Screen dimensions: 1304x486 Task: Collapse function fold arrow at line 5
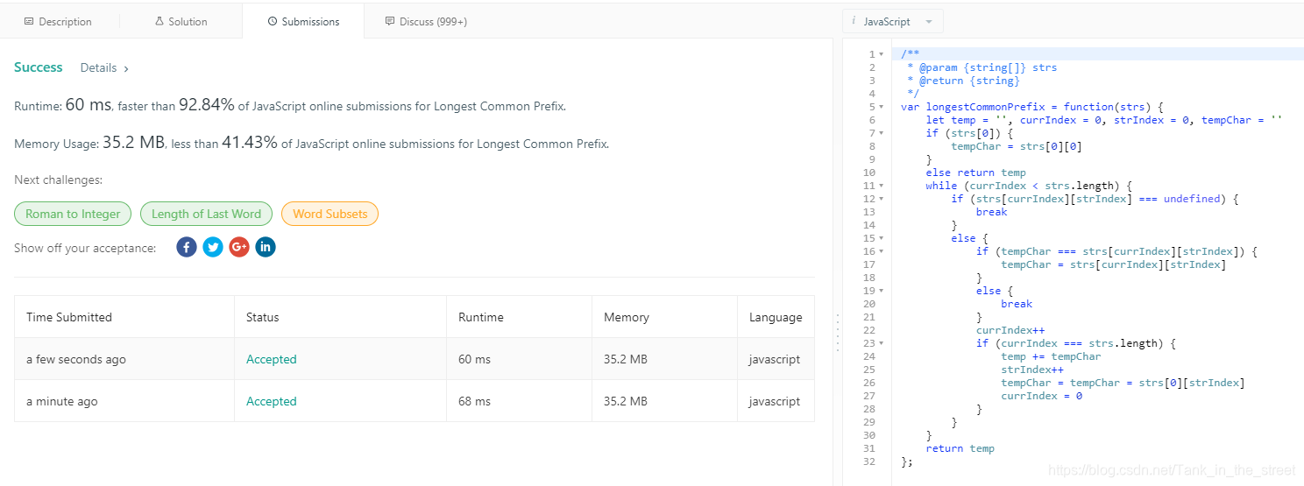tap(882, 107)
